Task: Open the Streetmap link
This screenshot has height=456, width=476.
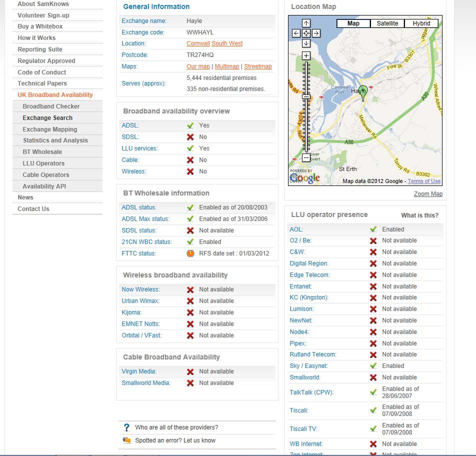Action: 258,66
